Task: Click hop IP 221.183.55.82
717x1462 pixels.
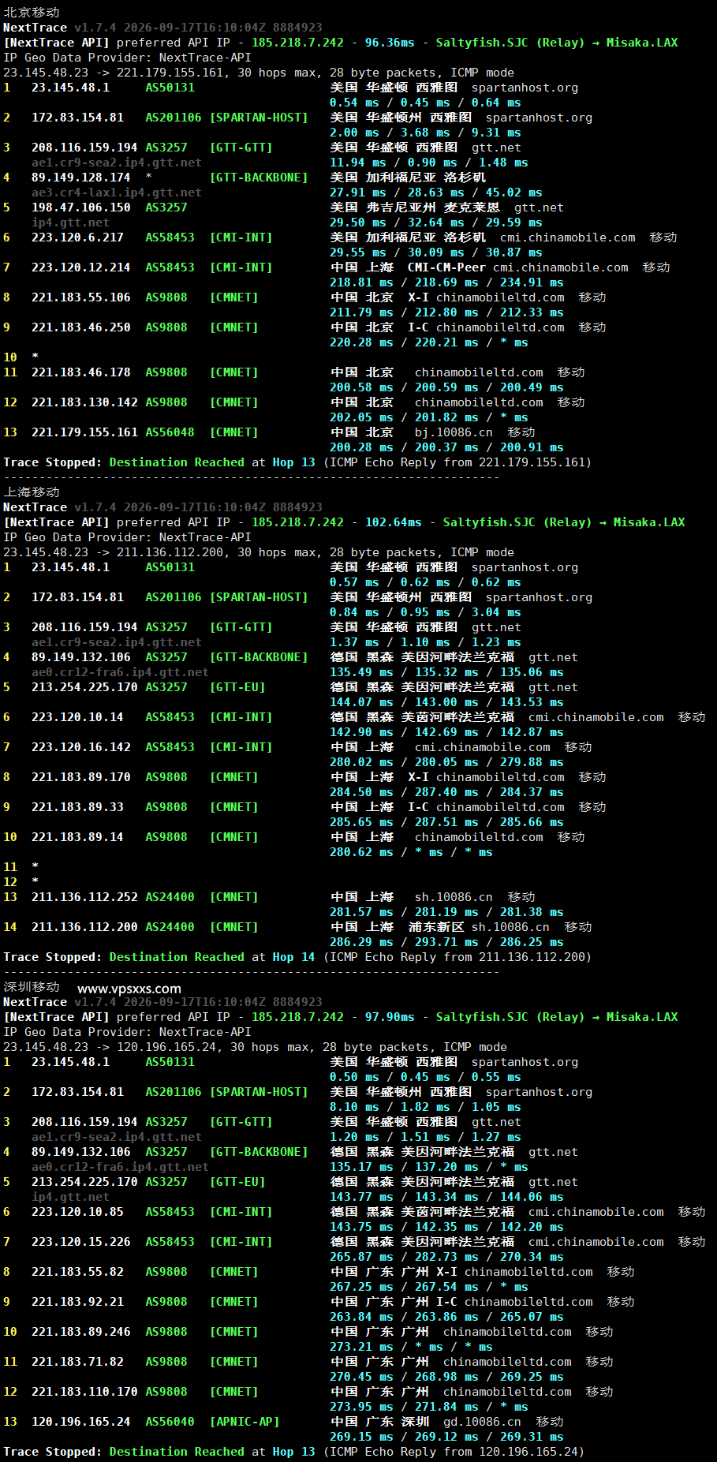Action: point(77,1272)
